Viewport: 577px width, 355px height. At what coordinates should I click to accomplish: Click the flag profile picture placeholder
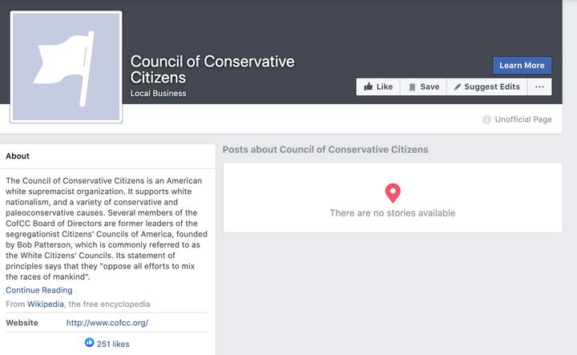[x=67, y=67]
